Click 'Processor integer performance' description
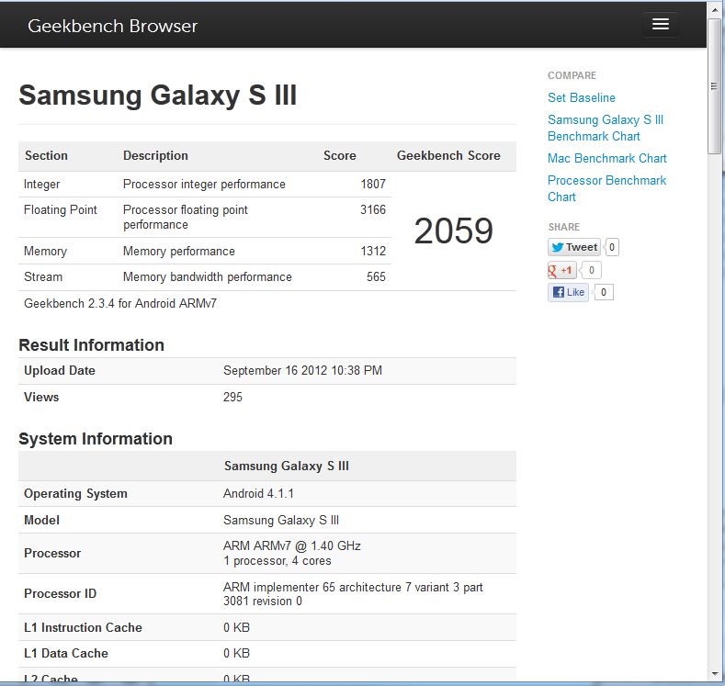The width and height of the screenshot is (725, 686). click(x=204, y=184)
